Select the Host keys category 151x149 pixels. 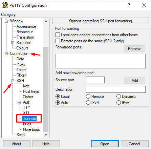tap(31, 91)
